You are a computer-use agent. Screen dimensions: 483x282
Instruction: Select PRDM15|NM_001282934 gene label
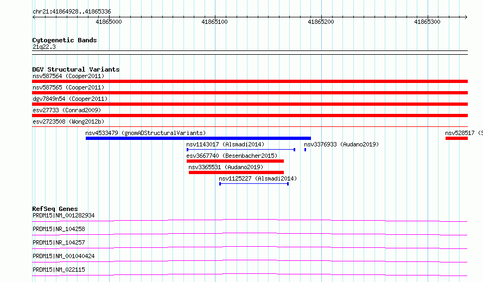63,215
